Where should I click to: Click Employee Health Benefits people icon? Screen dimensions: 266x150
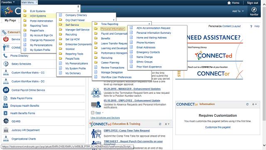coord(5,105)
